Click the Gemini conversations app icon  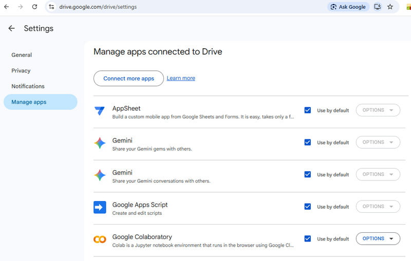pos(100,175)
